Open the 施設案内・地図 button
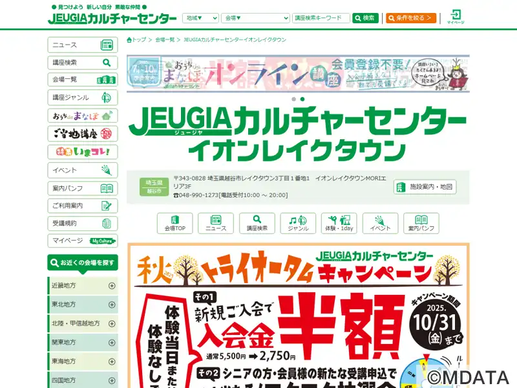Screen dimensions: 517x388 coord(425,187)
